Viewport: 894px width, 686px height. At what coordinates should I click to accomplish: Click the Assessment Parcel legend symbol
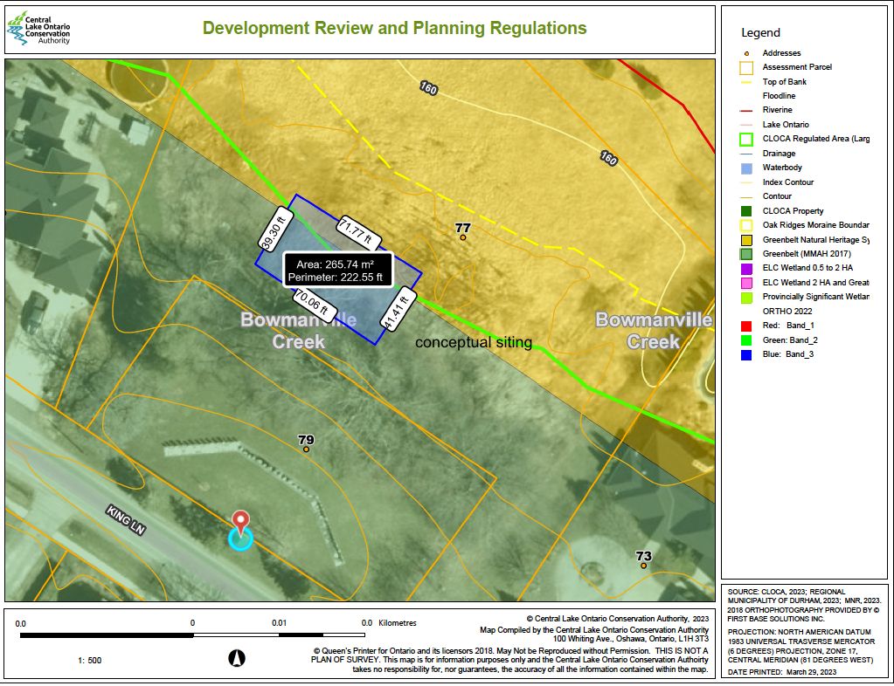(x=745, y=67)
